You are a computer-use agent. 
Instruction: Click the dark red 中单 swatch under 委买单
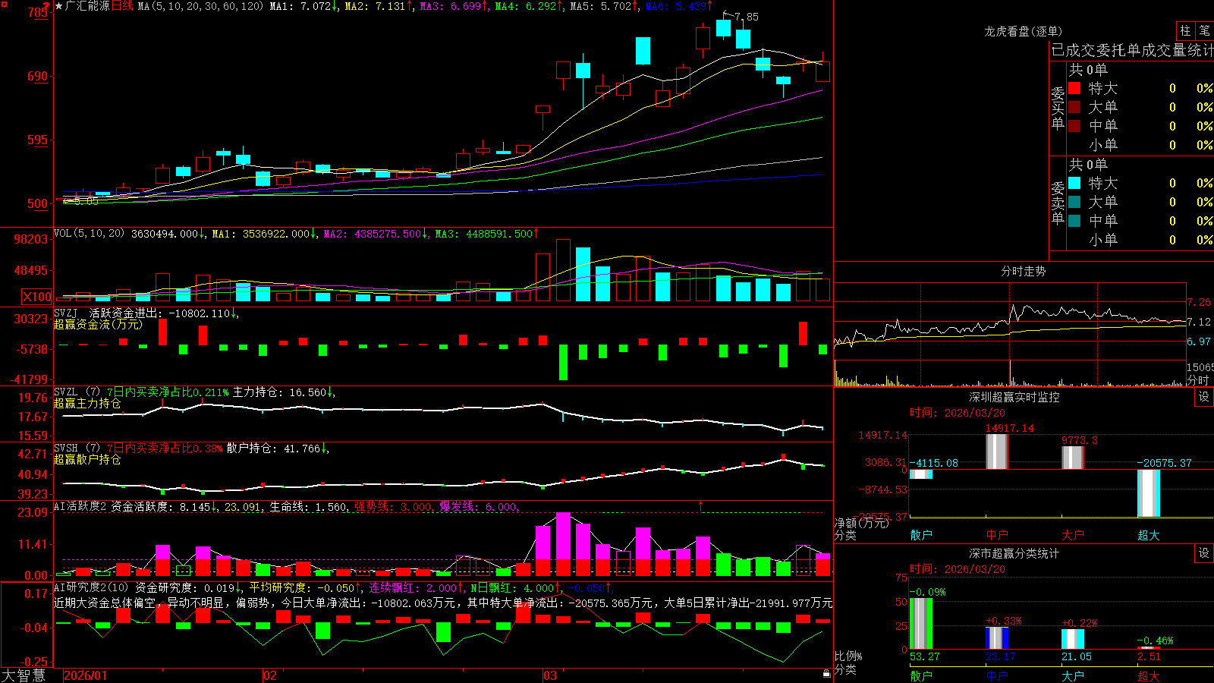click(1074, 126)
